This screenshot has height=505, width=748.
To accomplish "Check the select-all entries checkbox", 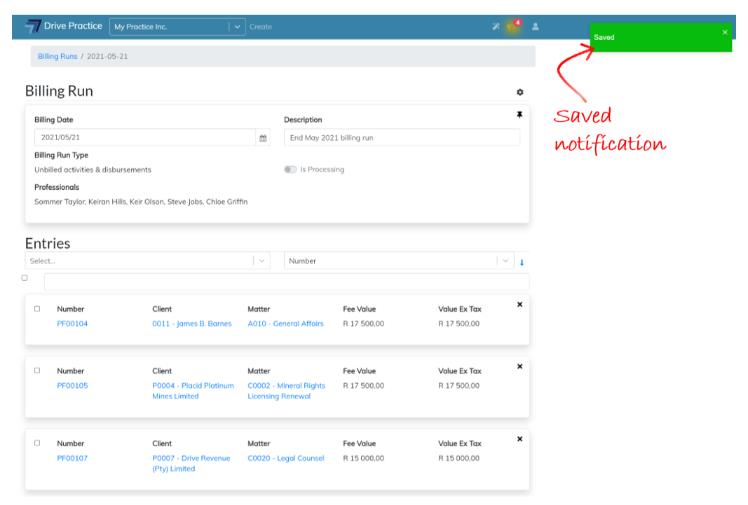I will click(x=25, y=278).
